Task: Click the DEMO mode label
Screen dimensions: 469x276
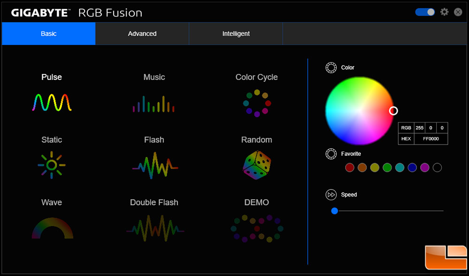Action: (257, 203)
